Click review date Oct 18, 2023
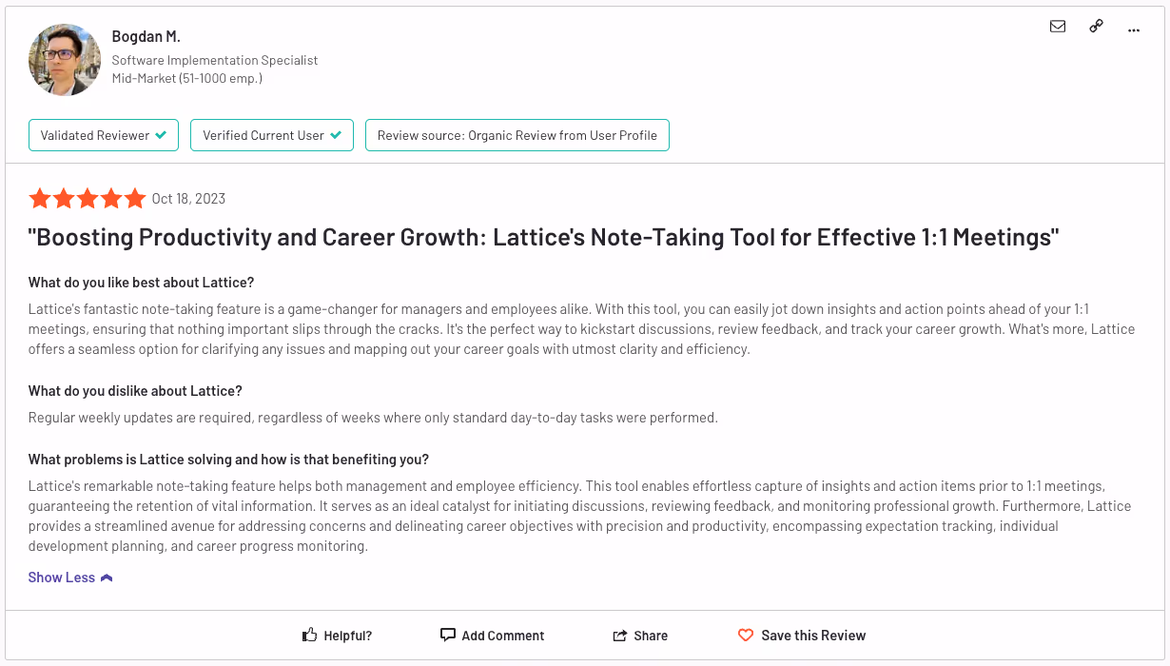The height and width of the screenshot is (666, 1170). pos(188,199)
